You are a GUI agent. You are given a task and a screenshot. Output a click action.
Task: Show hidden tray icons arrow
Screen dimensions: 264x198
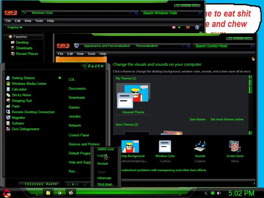[x=206, y=193]
